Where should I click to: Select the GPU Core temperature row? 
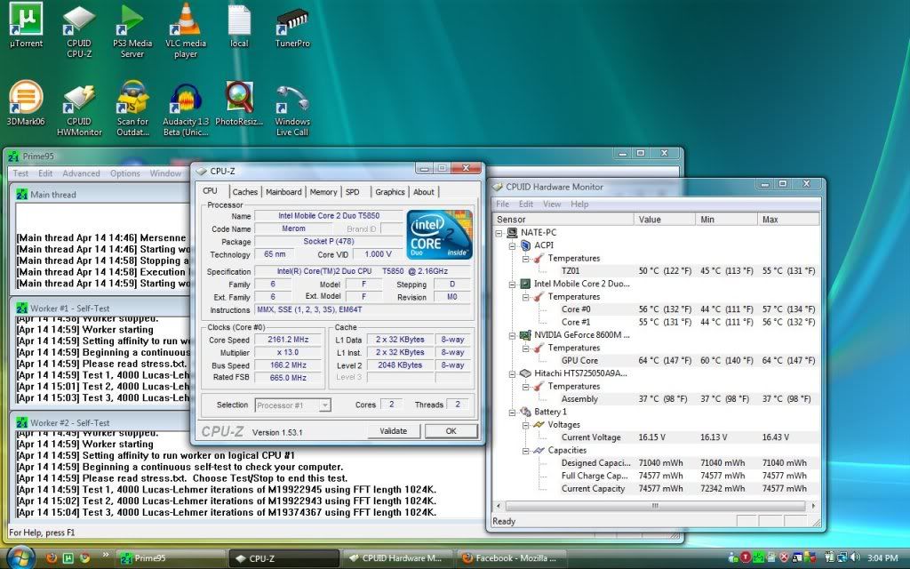click(x=656, y=361)
